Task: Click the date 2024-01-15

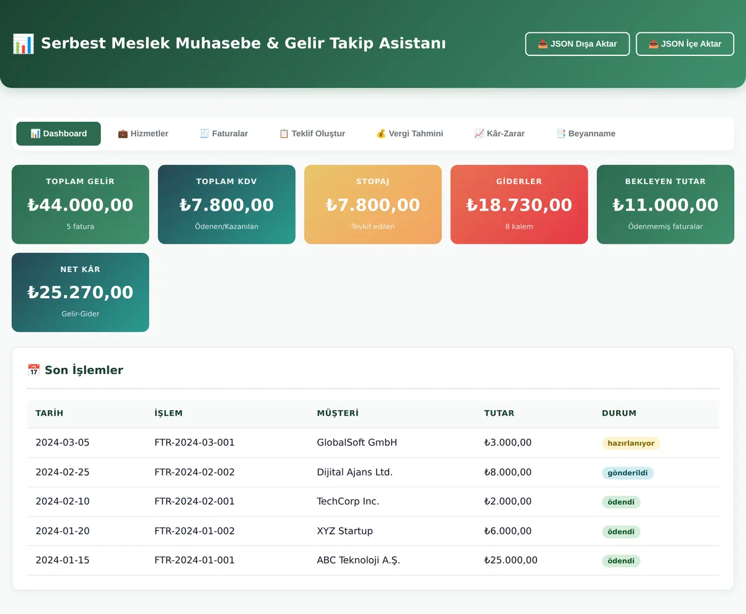Action: coord(62,561)
